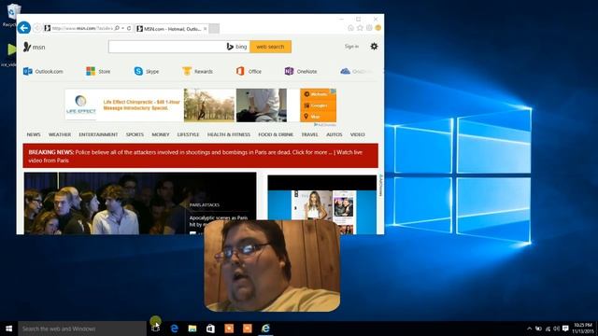Click the Google+ button in orange ad panel

318,105
